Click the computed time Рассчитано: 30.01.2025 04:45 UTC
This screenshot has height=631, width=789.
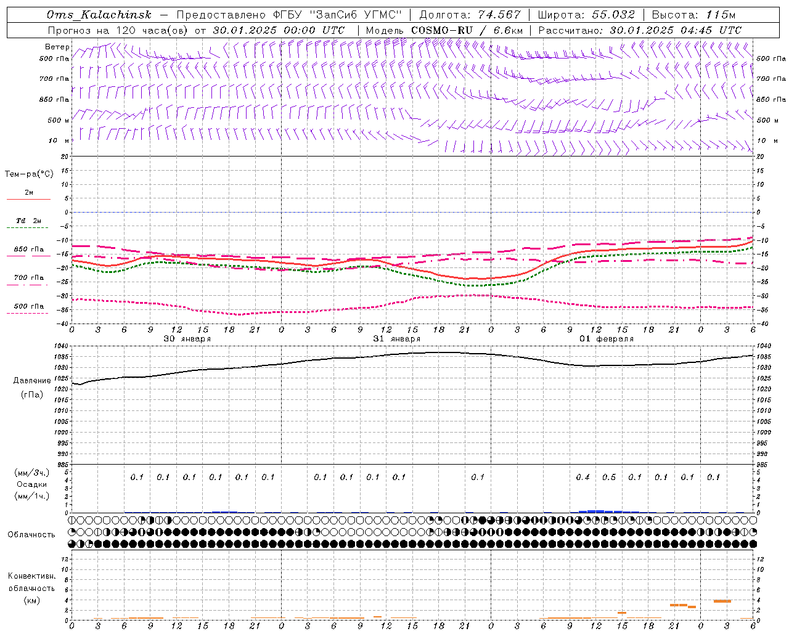click(640, 30)
